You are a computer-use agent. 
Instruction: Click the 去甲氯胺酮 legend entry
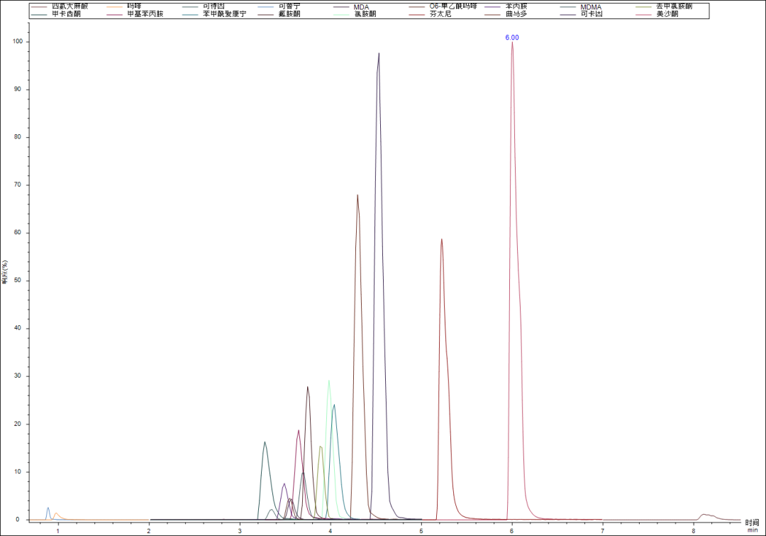click(665, 6)
